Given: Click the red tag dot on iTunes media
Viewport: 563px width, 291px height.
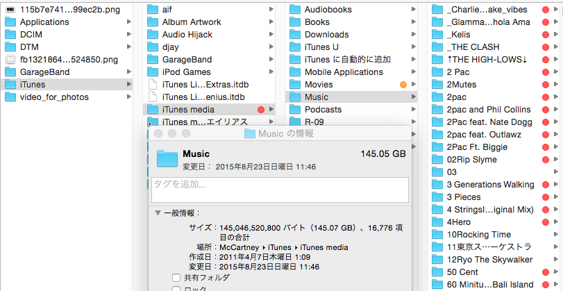Looking at the screenshot, I should coord(261,110).
